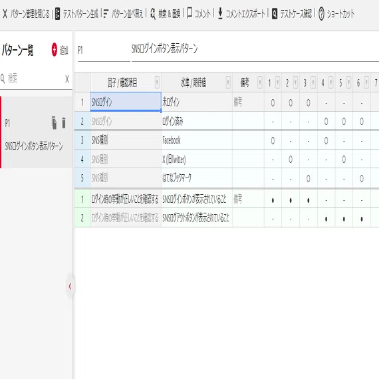Click 備考 placeholder cell in 未ログイン row
This screenshot has height=379, width=379.
tap(248, 102)
